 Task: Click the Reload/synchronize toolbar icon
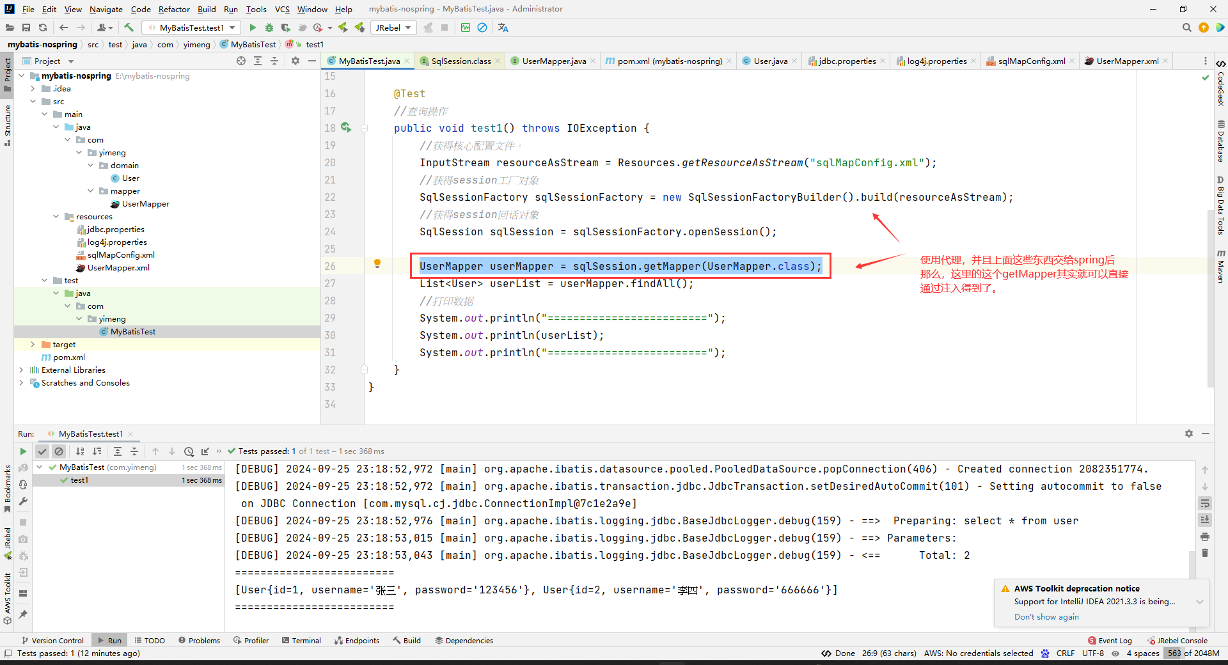pos(43,27)
